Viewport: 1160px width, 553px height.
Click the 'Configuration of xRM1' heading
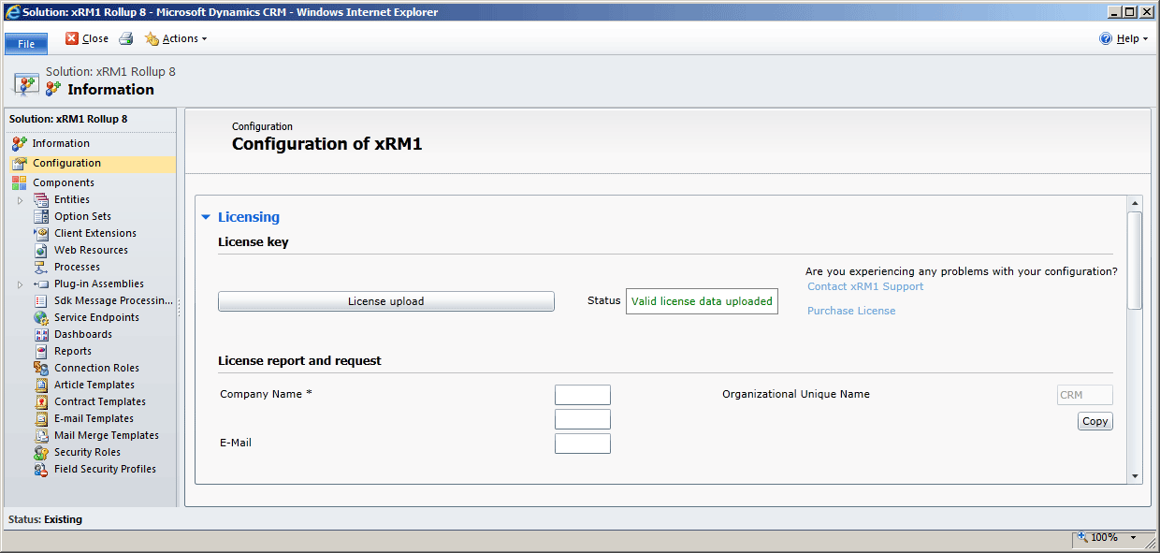click(x=327, y=144)
